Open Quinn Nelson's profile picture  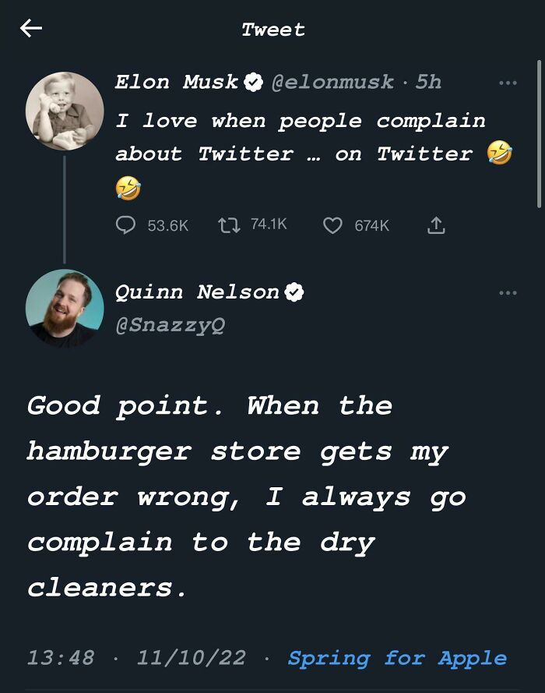[65, 308]
